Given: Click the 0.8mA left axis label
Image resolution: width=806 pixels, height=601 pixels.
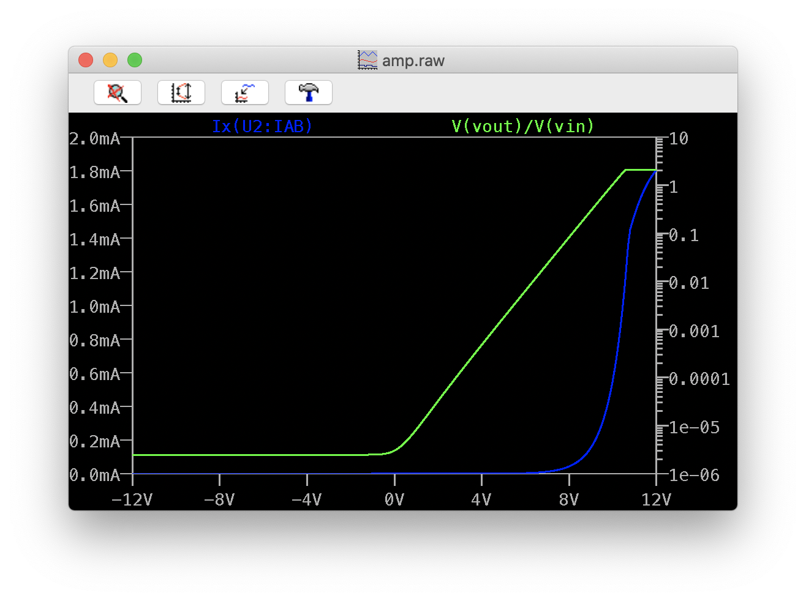Looking at the screenshot, I should click(95, 341).
